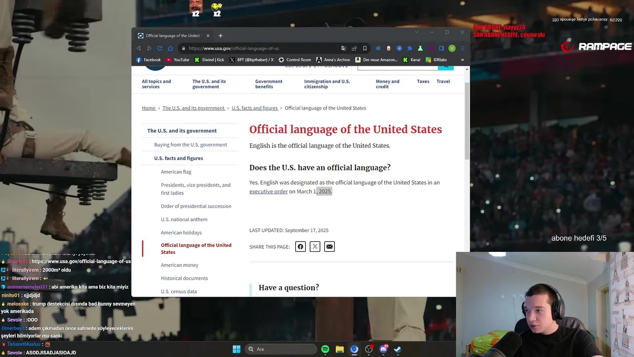Open the browser home page icon
Image resolution: width=634 pixels, height=357 pixels.
pos(170,48)
